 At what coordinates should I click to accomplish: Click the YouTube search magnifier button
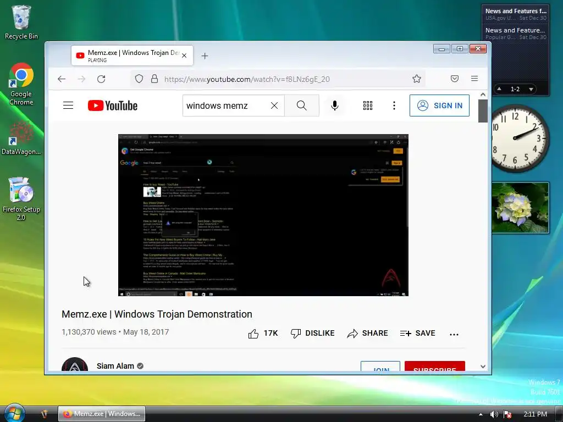pyautogui.click(x=302, y=105)
